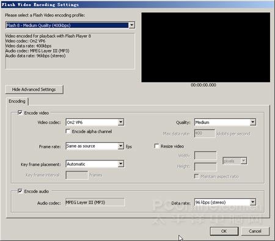Open the audio Data rate dropdown
The width and height of the screenshot is (275, 241).
tap(225, 202)
